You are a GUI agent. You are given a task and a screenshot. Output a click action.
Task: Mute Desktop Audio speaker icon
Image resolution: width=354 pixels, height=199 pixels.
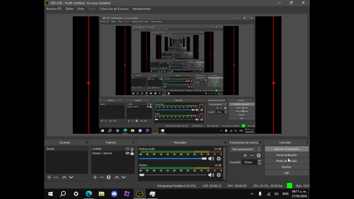click(x=211, y=159)
